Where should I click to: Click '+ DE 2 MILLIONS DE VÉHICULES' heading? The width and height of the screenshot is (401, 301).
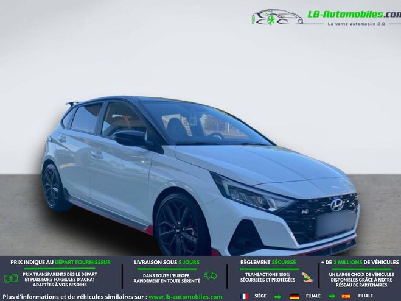pyautogui.click(x=360, y=263)
